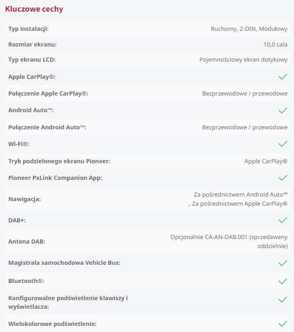Click the Połączenie Apple CarPlay label

[48, 93]
